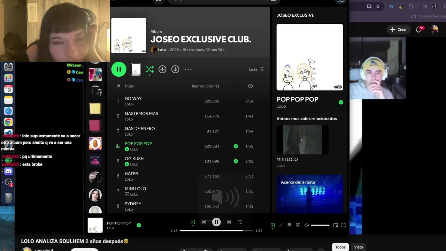Image resolution: width=446 pixels, height=251 pixels.
Task: Open the Acerca del artista card
Action: 310,194
